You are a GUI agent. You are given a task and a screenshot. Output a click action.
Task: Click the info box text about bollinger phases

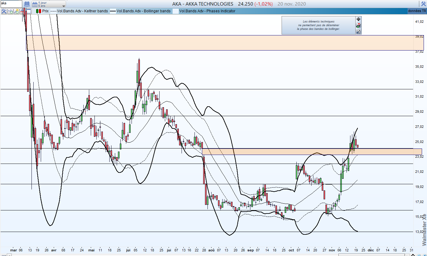click(318, 25)
